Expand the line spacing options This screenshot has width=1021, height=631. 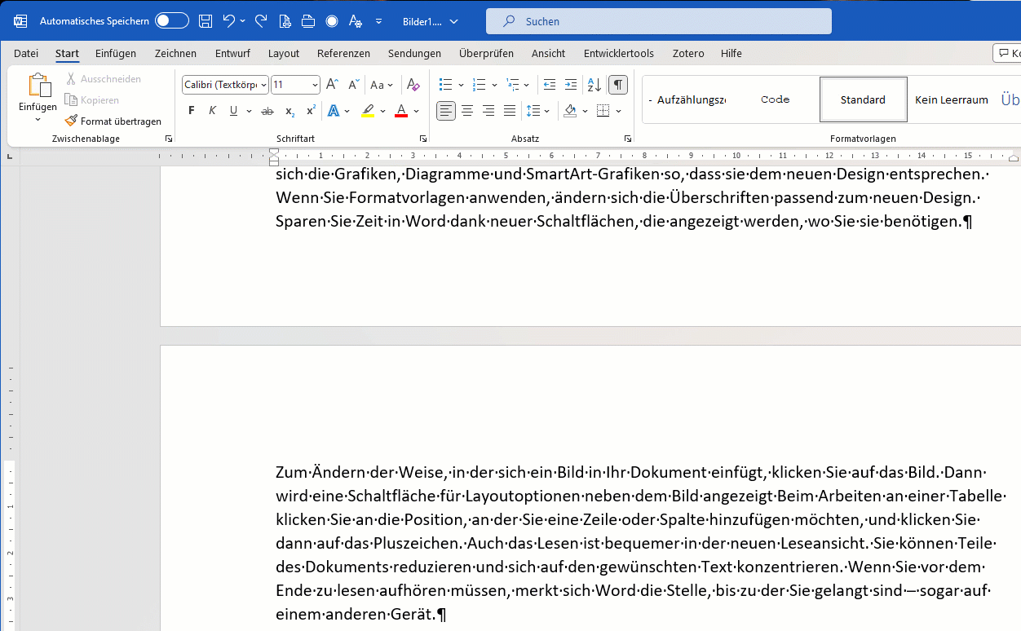(x=546, y=111)
